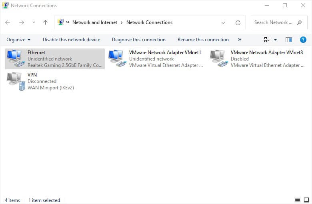The width and height of the screenshot is (312, 204).
Task: Click Unidentified network under VMnet1
Action: [x=152, y=59]
